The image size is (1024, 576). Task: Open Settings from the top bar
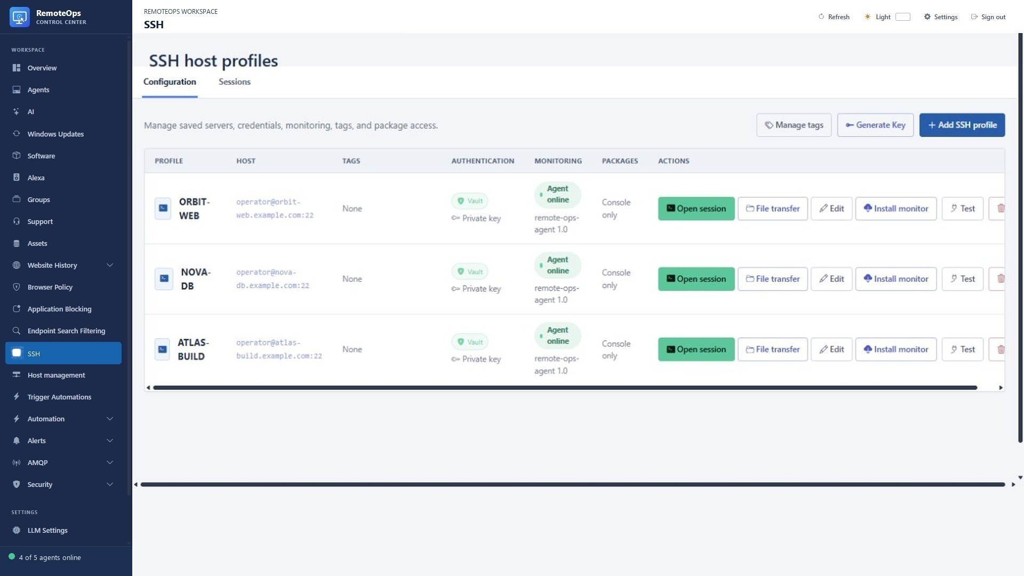pyautogui.click(x=941, y=17)
